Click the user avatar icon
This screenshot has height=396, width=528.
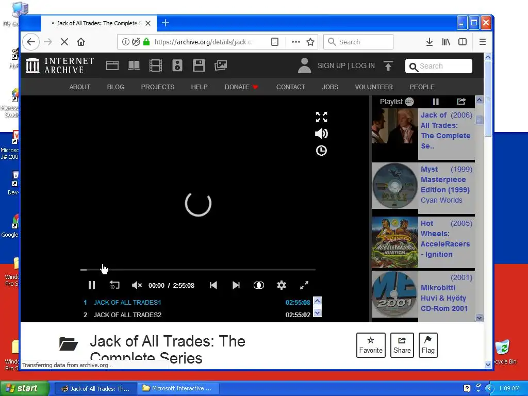pyautogui.click(x=304, y=65)
